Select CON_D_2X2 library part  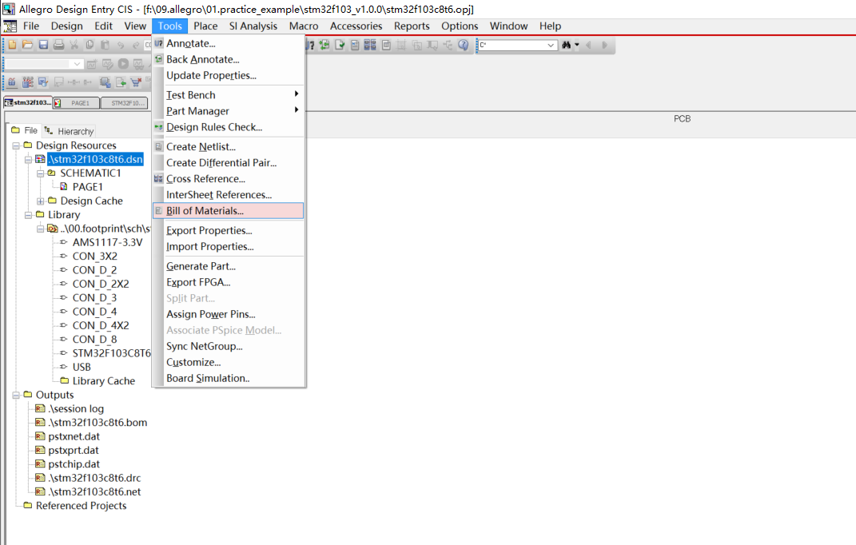coord(101,284)
